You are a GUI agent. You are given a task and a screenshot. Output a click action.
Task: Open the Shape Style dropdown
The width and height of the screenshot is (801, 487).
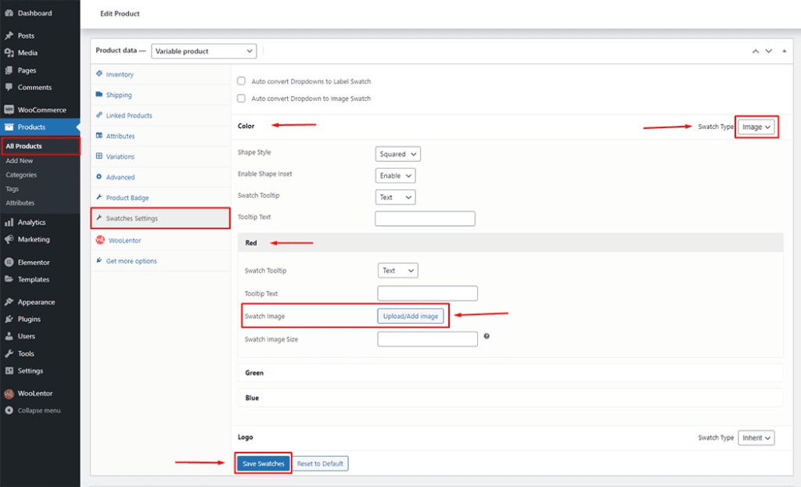pyautogui.click(x=397, y=154)
